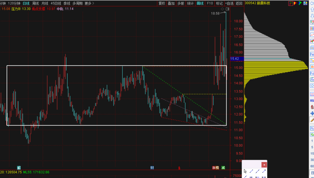Screen dimensions: 314x178
Task: Click the Fs icon in the sidebar
Action: pos(312,128)
